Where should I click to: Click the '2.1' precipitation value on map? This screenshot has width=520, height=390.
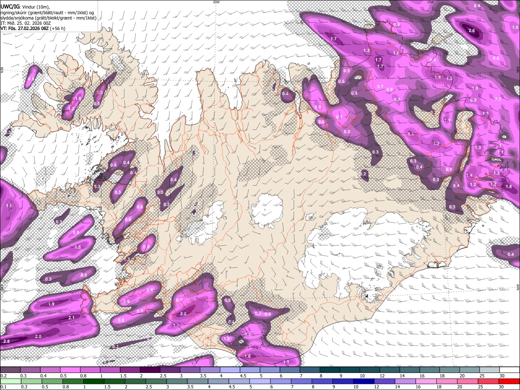point(71,318)
